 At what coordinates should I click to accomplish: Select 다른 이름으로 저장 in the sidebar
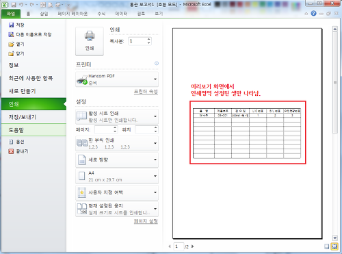(x=30, y=34)
